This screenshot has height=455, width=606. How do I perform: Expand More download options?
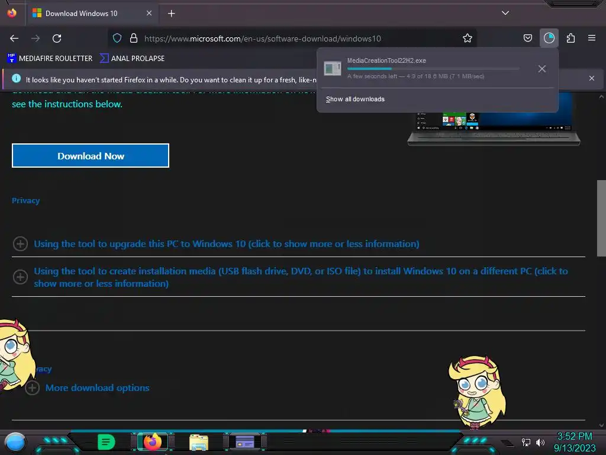pyautogui.click(x=98, y=387)
